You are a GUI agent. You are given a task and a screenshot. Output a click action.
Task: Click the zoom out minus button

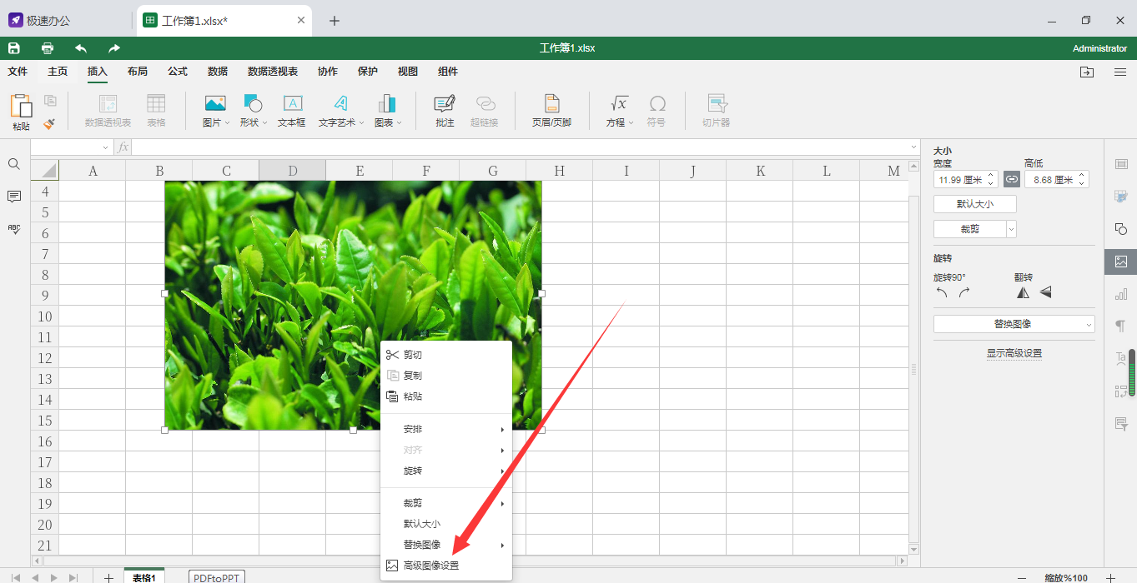[1023, 578]
